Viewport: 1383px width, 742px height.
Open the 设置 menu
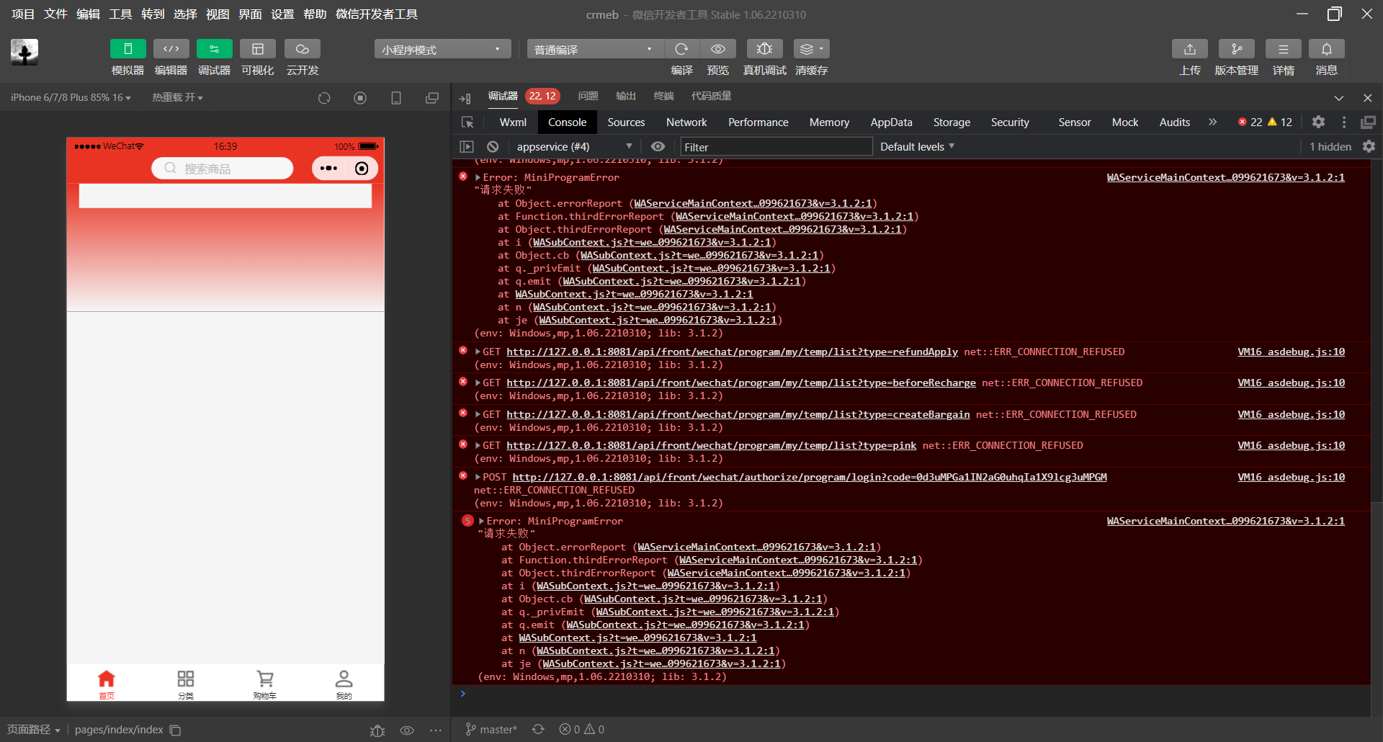pyautogui.click(x=282, y=14)
